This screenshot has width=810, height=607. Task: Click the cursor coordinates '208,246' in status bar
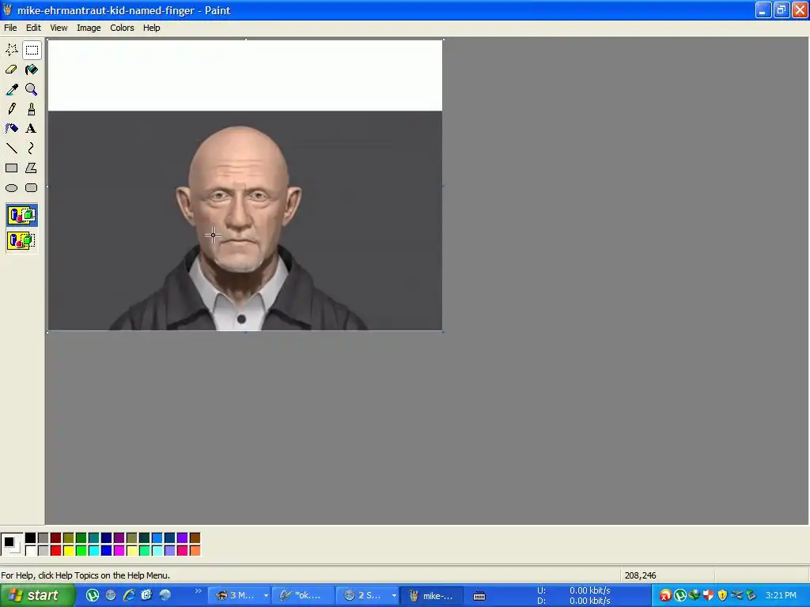(640, 575)
